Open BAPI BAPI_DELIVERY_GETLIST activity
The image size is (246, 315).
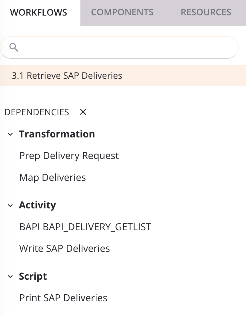85,227
